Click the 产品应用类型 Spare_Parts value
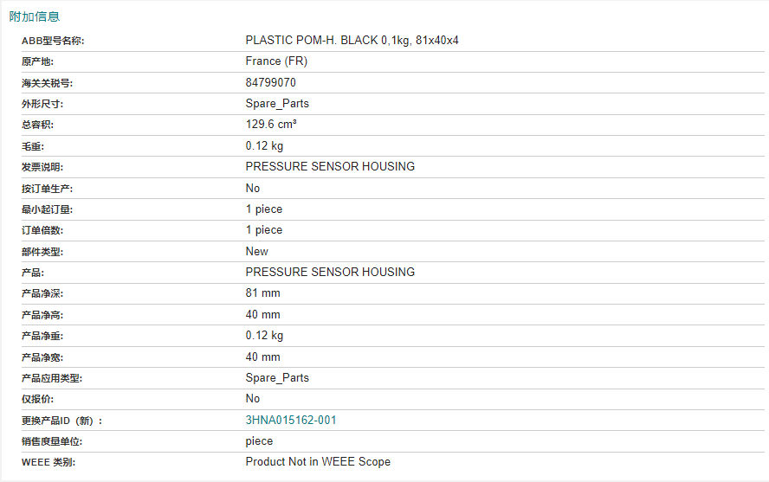Viewport: 769px width, 482px height. (x=277, y=377)
